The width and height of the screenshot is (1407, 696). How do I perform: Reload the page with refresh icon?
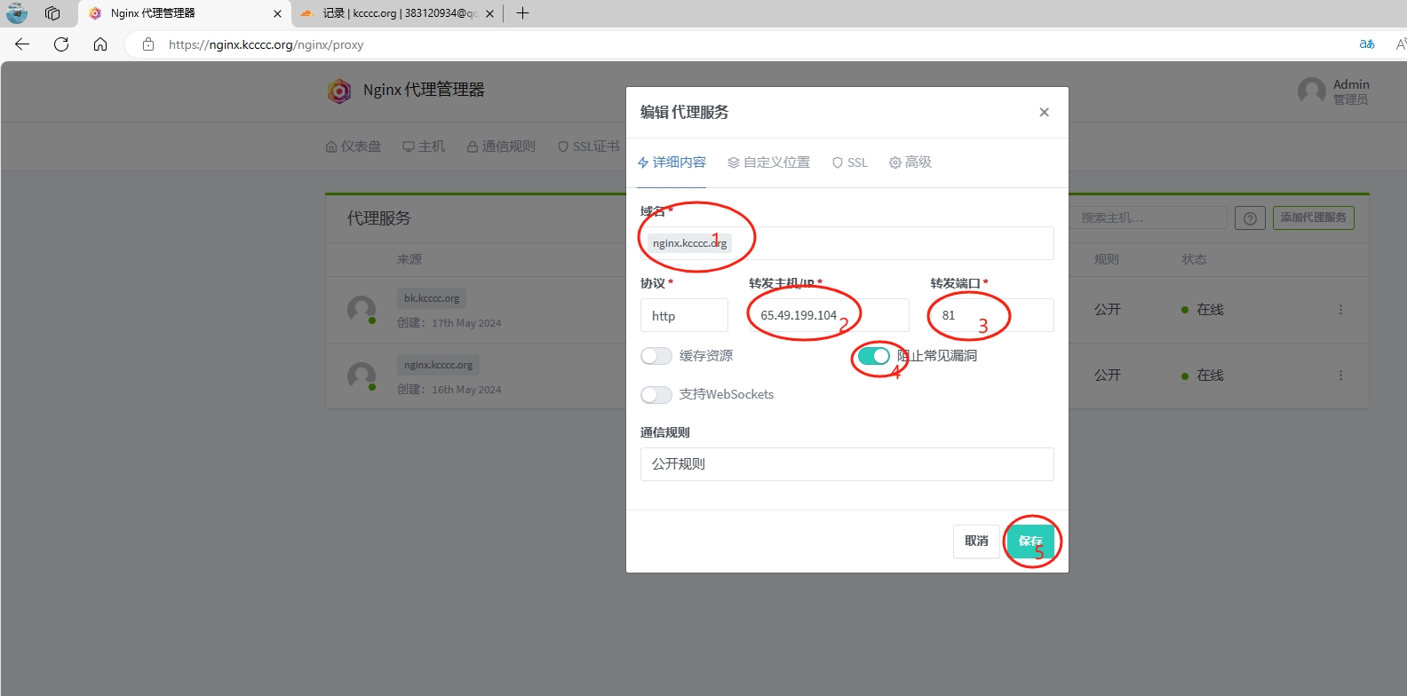click(61, 44)
